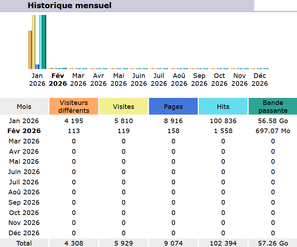Click the Total row label
This screenshot has height=247, width=297.
pos(24,243)
